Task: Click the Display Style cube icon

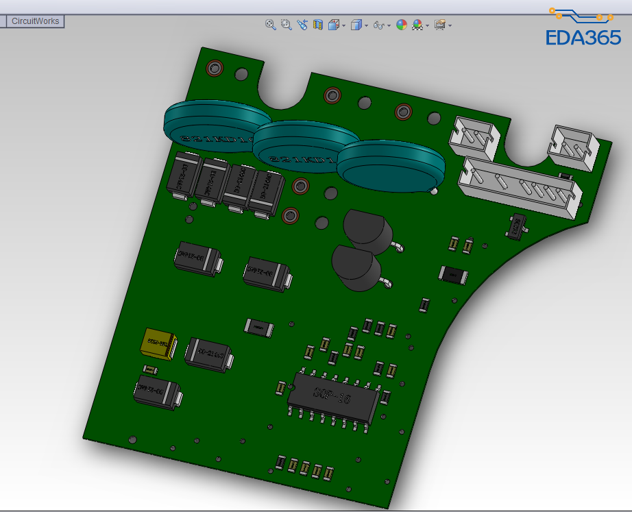Action: 356,25
